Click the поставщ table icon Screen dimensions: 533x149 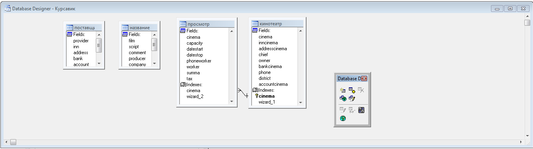(x=70, y=27)
